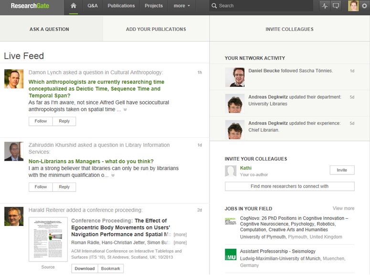Viewport: 370px width, 276px height.
Task: Open the Q&A menu item
Action: point(93,6)
